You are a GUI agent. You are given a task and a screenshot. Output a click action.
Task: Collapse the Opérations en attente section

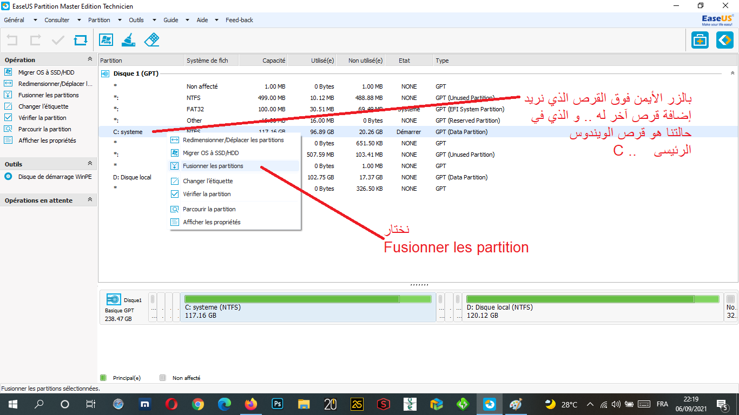click(90, 200)
